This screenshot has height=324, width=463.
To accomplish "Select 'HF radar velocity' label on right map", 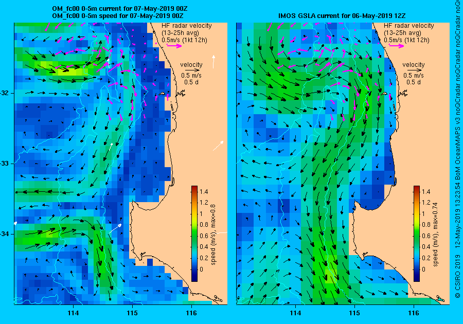I will tap(408, 26).
